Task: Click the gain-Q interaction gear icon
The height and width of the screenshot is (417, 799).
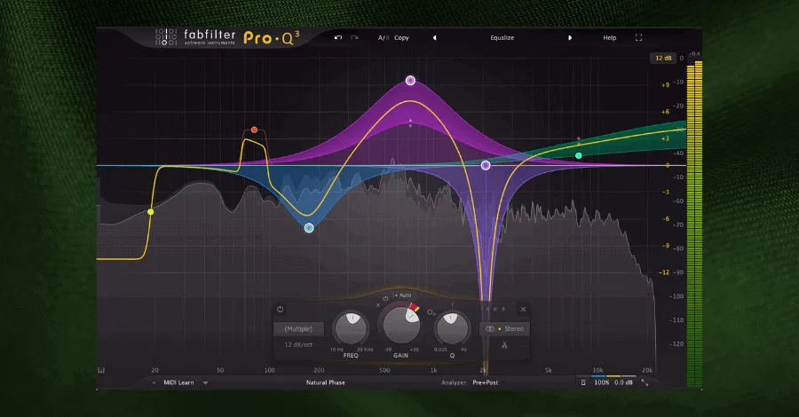Action: click(x=431, y=312)
